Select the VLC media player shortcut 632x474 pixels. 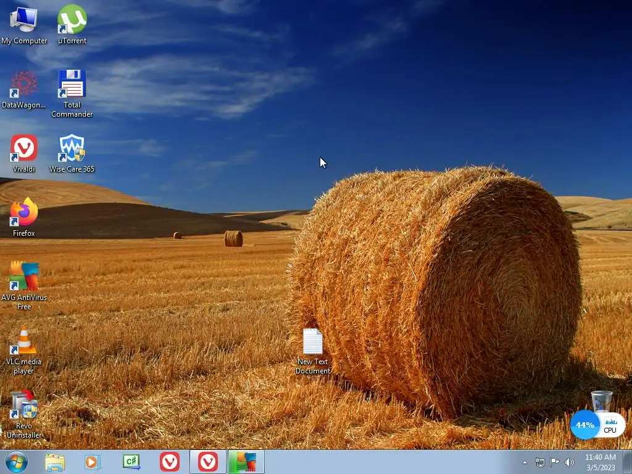click(x=23, y=351)
